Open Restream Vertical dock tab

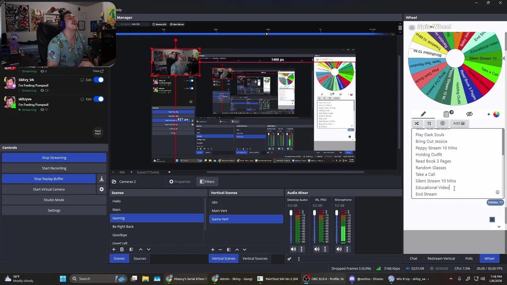point(441,258)
